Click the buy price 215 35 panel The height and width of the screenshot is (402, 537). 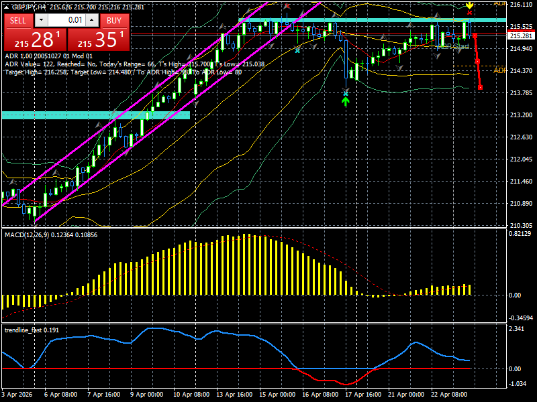[x=99, y=40]
